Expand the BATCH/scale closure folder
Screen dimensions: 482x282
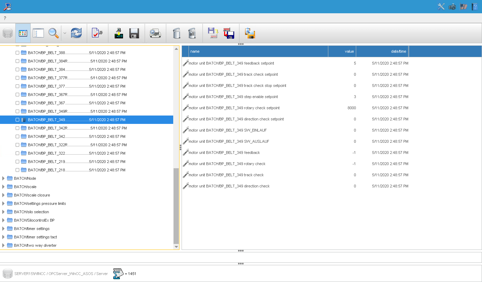tap(3, 195)
